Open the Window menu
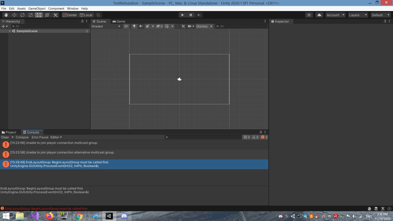The width and height of the screenshot is (393, 221). (x=73, y=9)
